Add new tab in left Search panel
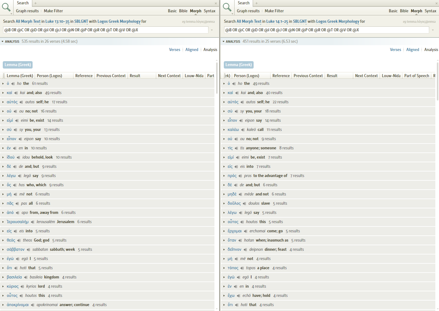Screen dimensions: 439x311 36,3
